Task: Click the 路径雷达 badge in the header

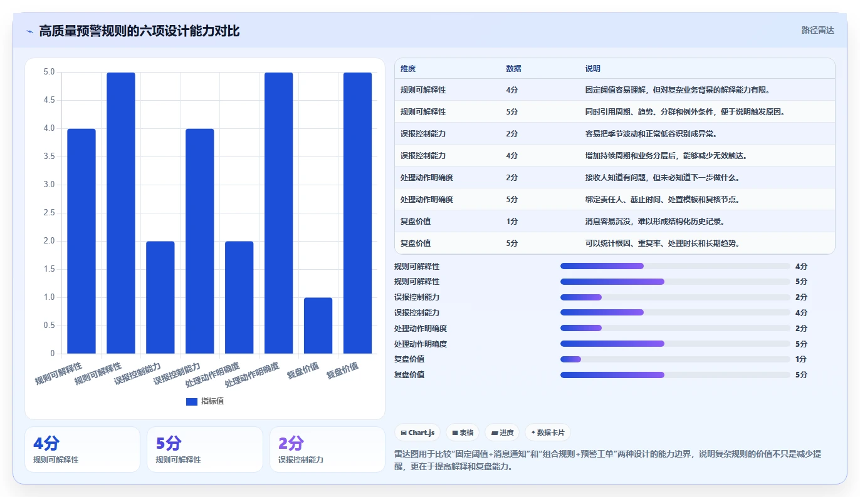Action: point(818,30)
